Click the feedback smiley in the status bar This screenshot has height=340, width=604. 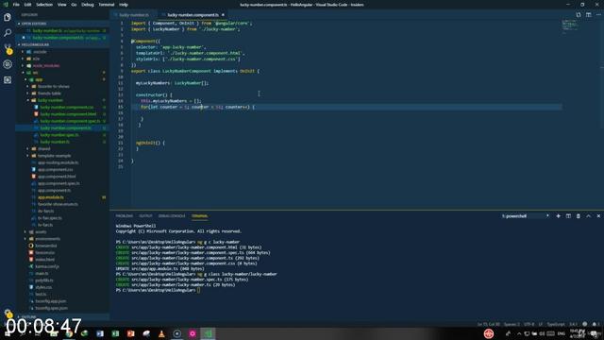[x=585, y=324]
